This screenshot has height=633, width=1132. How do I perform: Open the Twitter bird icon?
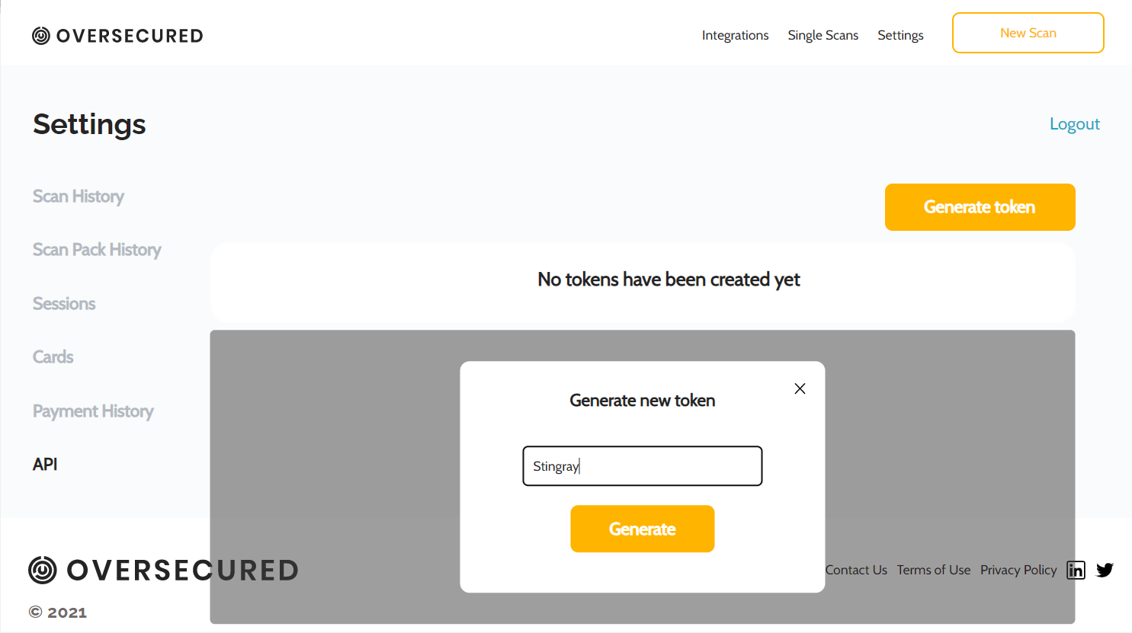[x=1105, y=570]
